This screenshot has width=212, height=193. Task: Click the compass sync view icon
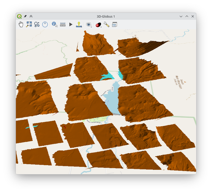coord(45,24)
